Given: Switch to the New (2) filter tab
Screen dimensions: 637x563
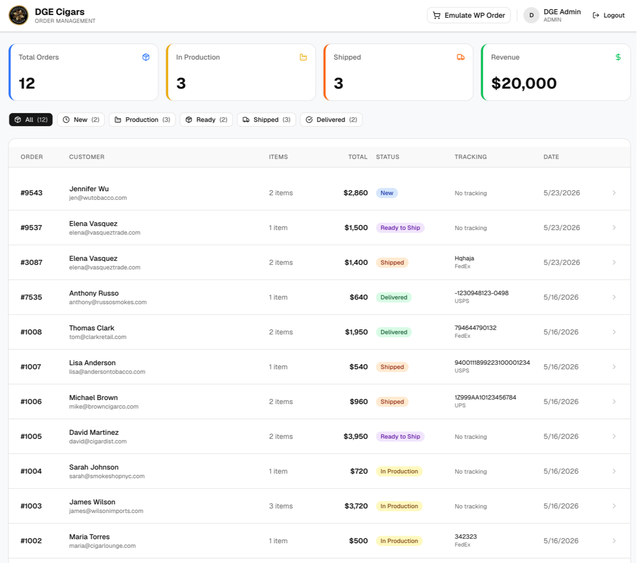Looking at the screenshot, I should pyautogui.click(x=81, y=120).
